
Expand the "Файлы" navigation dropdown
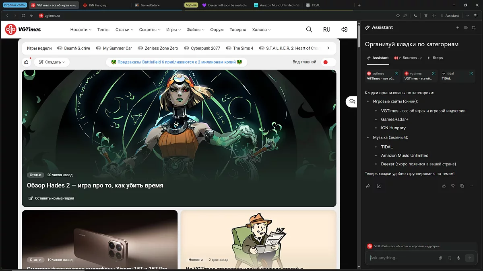[x=195, y=30]
